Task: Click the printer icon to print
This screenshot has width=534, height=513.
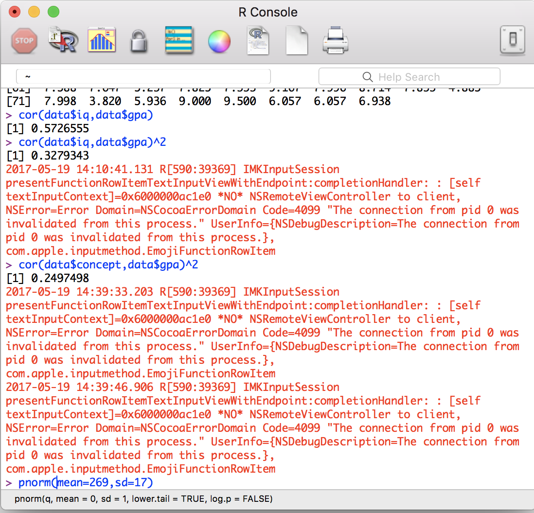Action: pyautogui.click(x=336, y=41)
